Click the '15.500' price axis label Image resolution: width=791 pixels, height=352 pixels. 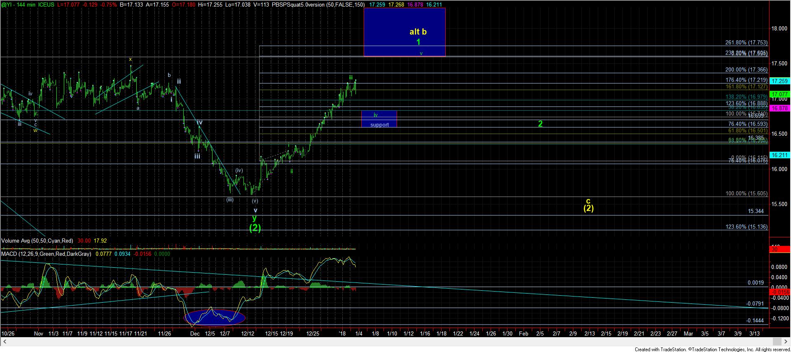coord(780,204)
